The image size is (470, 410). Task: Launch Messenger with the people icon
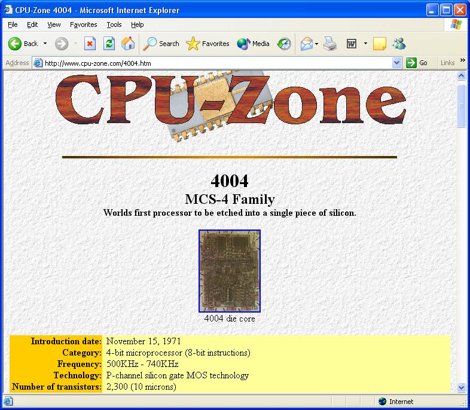tap(399, 44)
